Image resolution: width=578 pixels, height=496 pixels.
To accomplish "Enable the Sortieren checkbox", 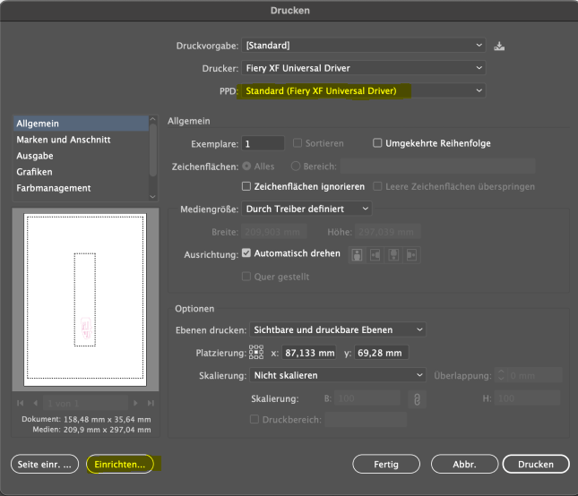I will pos(298,143).
